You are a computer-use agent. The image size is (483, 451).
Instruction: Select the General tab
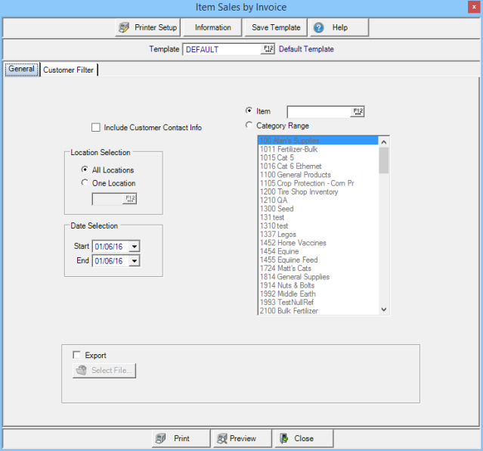pos(21,70)
